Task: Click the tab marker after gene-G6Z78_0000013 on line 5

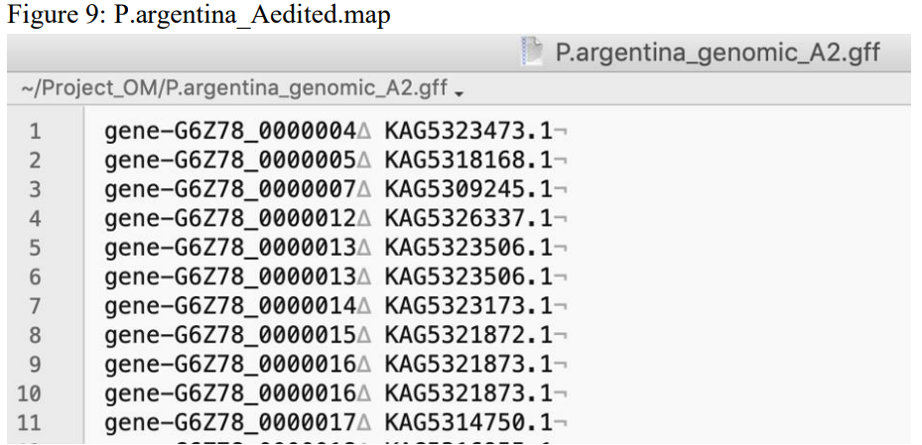Action: [x=364, y=249]
